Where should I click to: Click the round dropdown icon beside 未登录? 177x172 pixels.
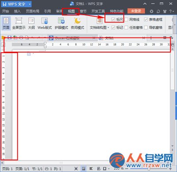pyautogui.click(x=151, y=11)
